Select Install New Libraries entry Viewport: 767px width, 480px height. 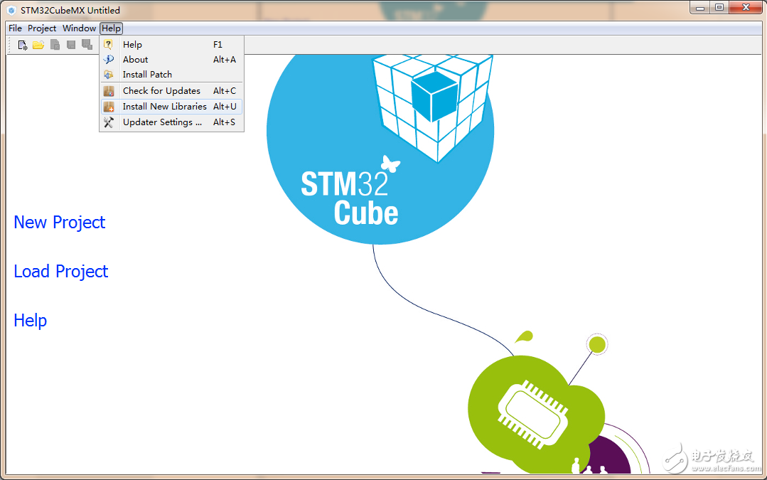tap(172, 107)
